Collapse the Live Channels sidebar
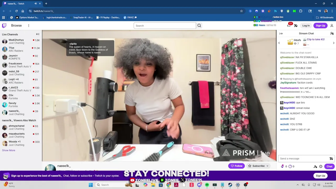336x189 pixels. pyautogui.click(x=38, y=34)
